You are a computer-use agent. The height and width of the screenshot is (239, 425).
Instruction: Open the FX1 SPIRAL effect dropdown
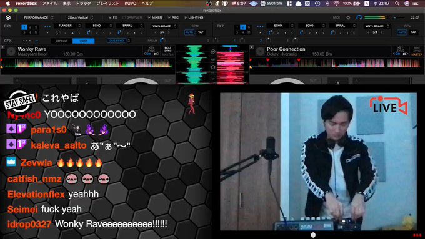coord(130,26)
